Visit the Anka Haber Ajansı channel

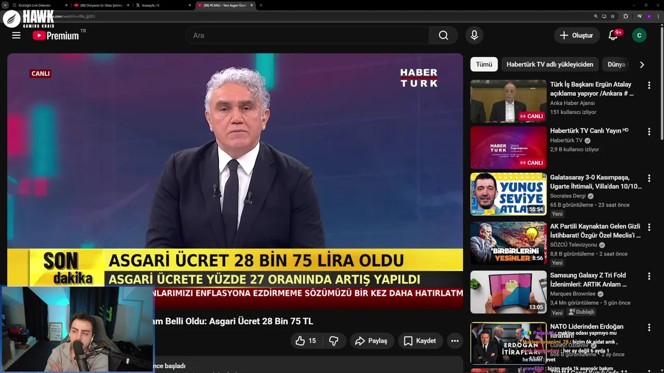click(572, 103)
